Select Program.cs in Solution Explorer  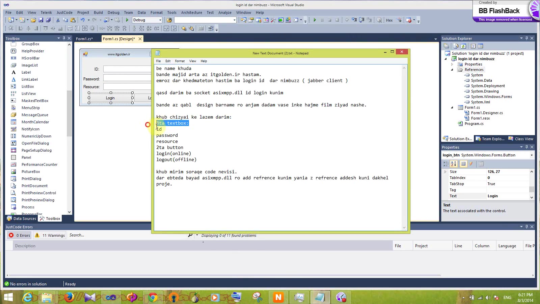click(x=474, y=124)
